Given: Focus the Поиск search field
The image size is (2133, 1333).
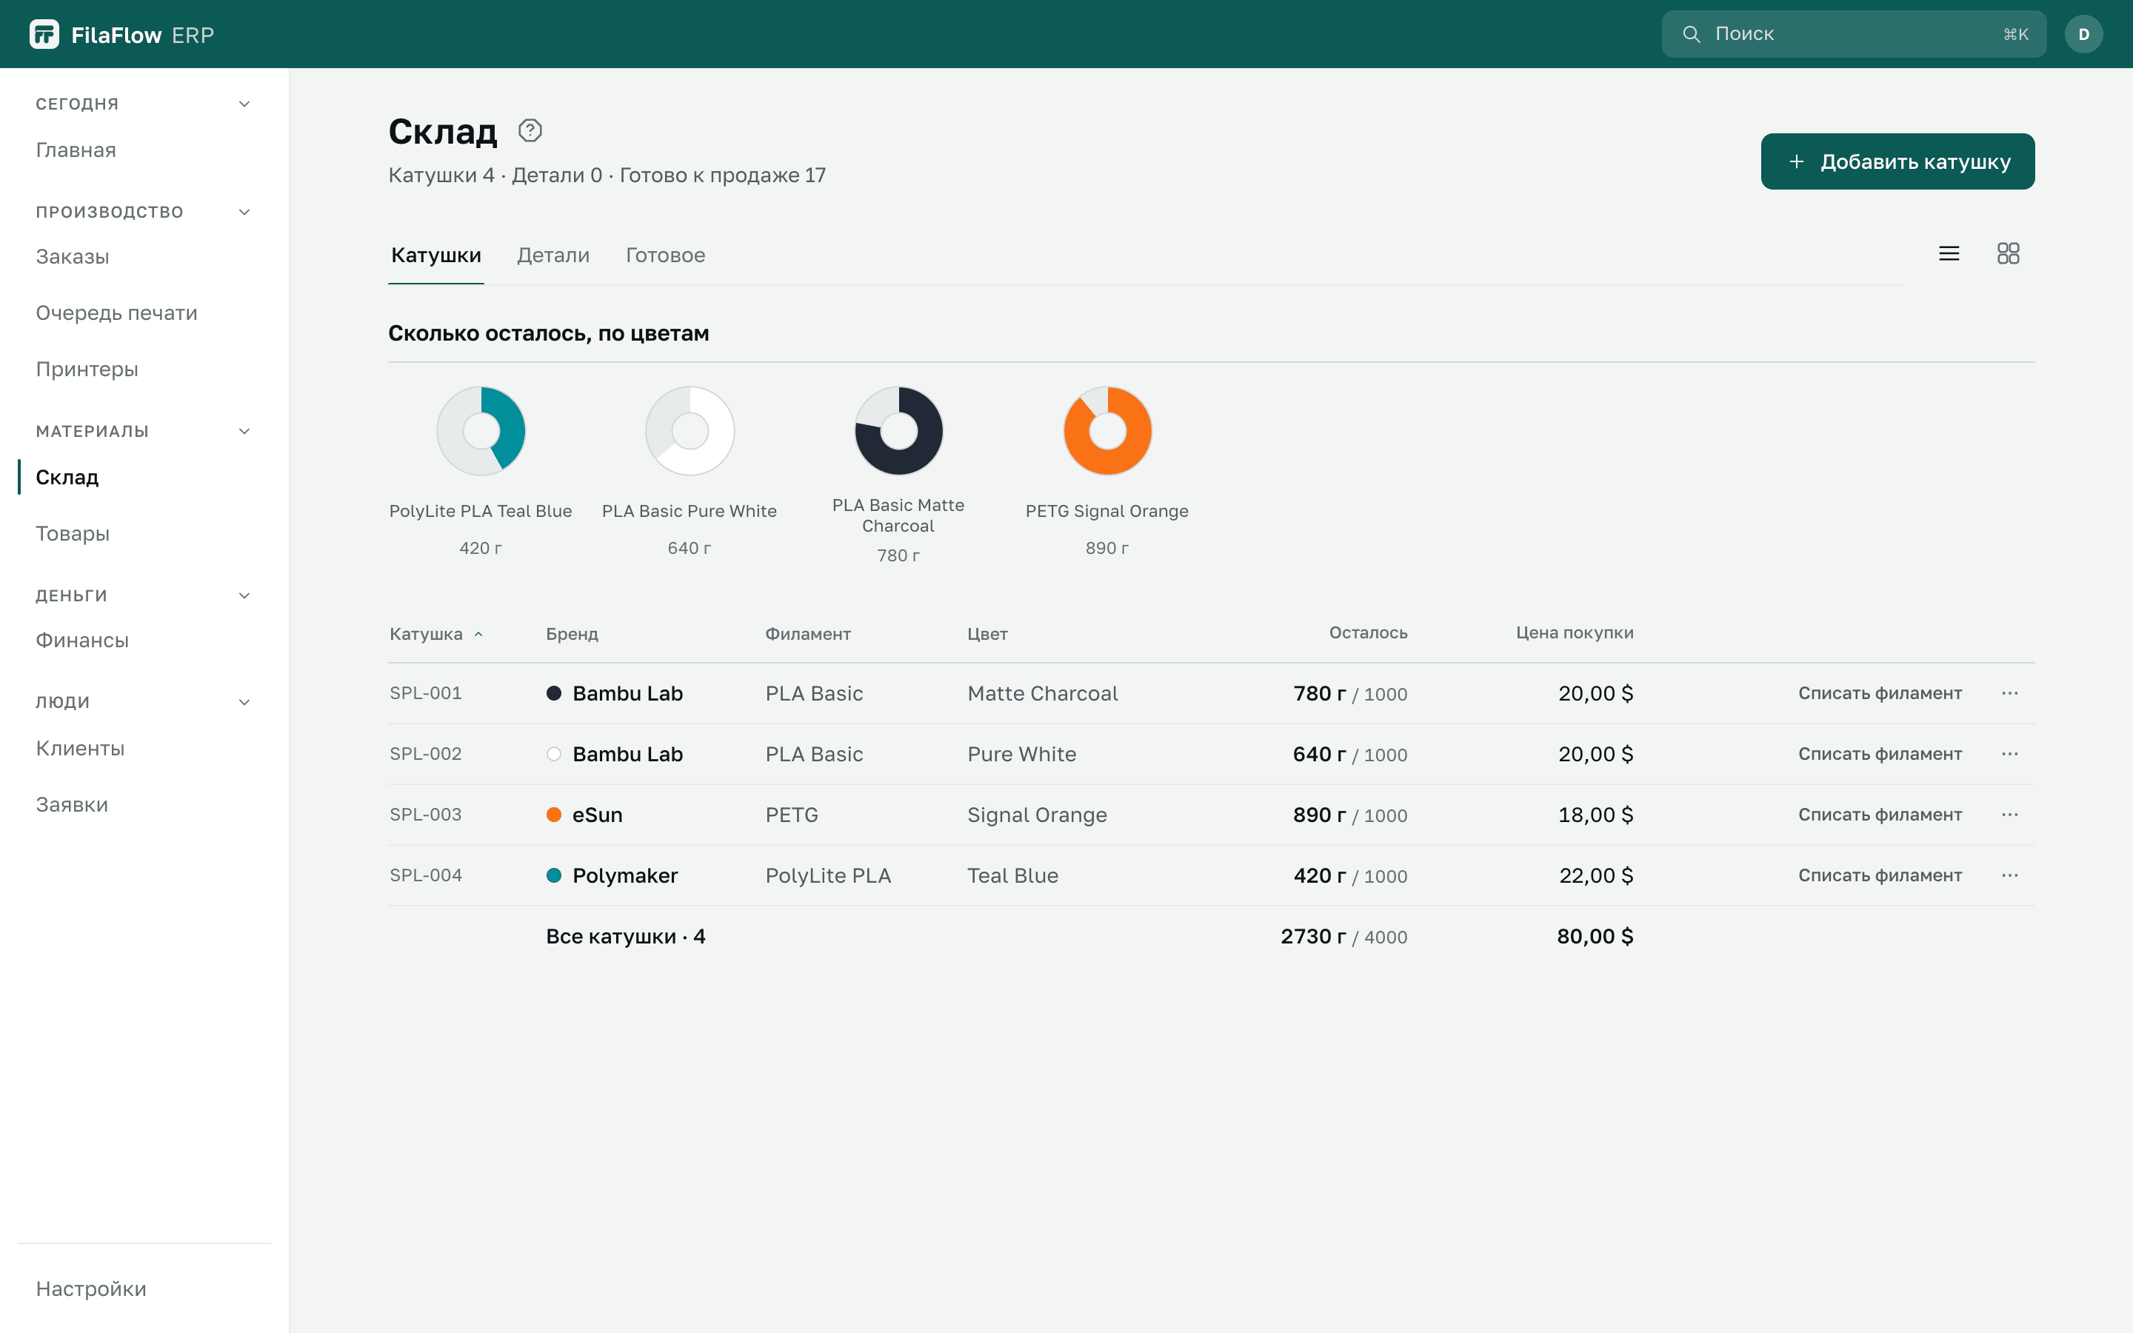Looking at the screenshot, I should pyautogui.click(x=1854, y=34).
